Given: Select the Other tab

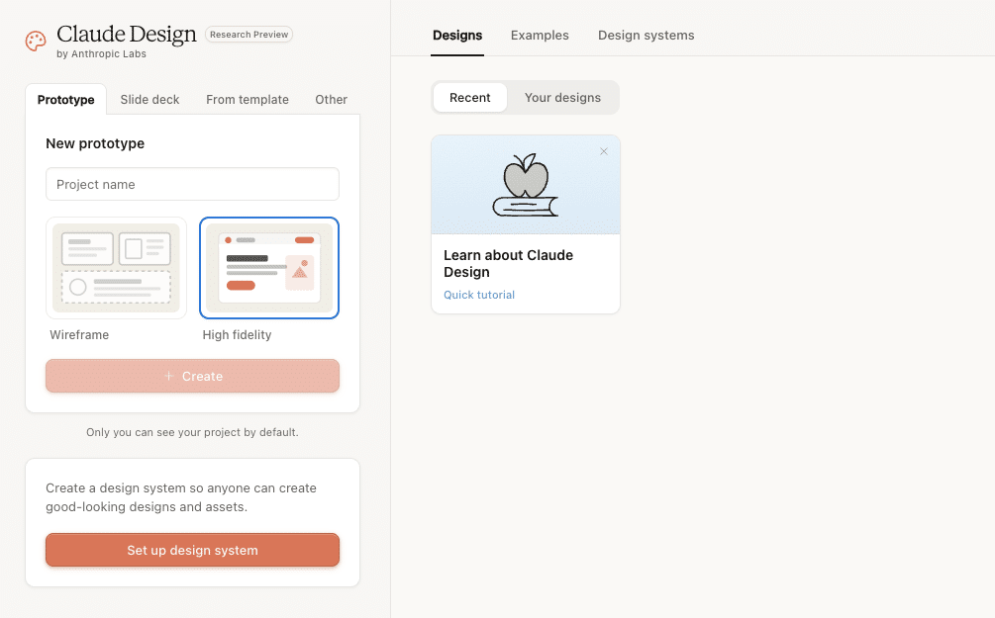Looking at the screenshot, I should [x=331, y=100].
